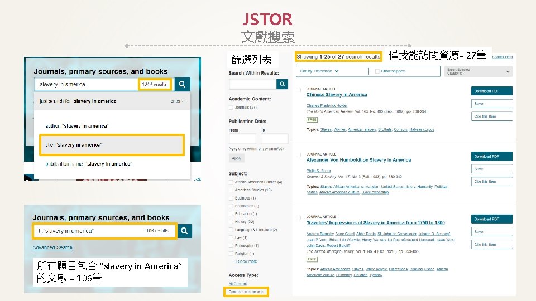
Task: Check Religion (1) subject
Action: [x=231, y=254]
